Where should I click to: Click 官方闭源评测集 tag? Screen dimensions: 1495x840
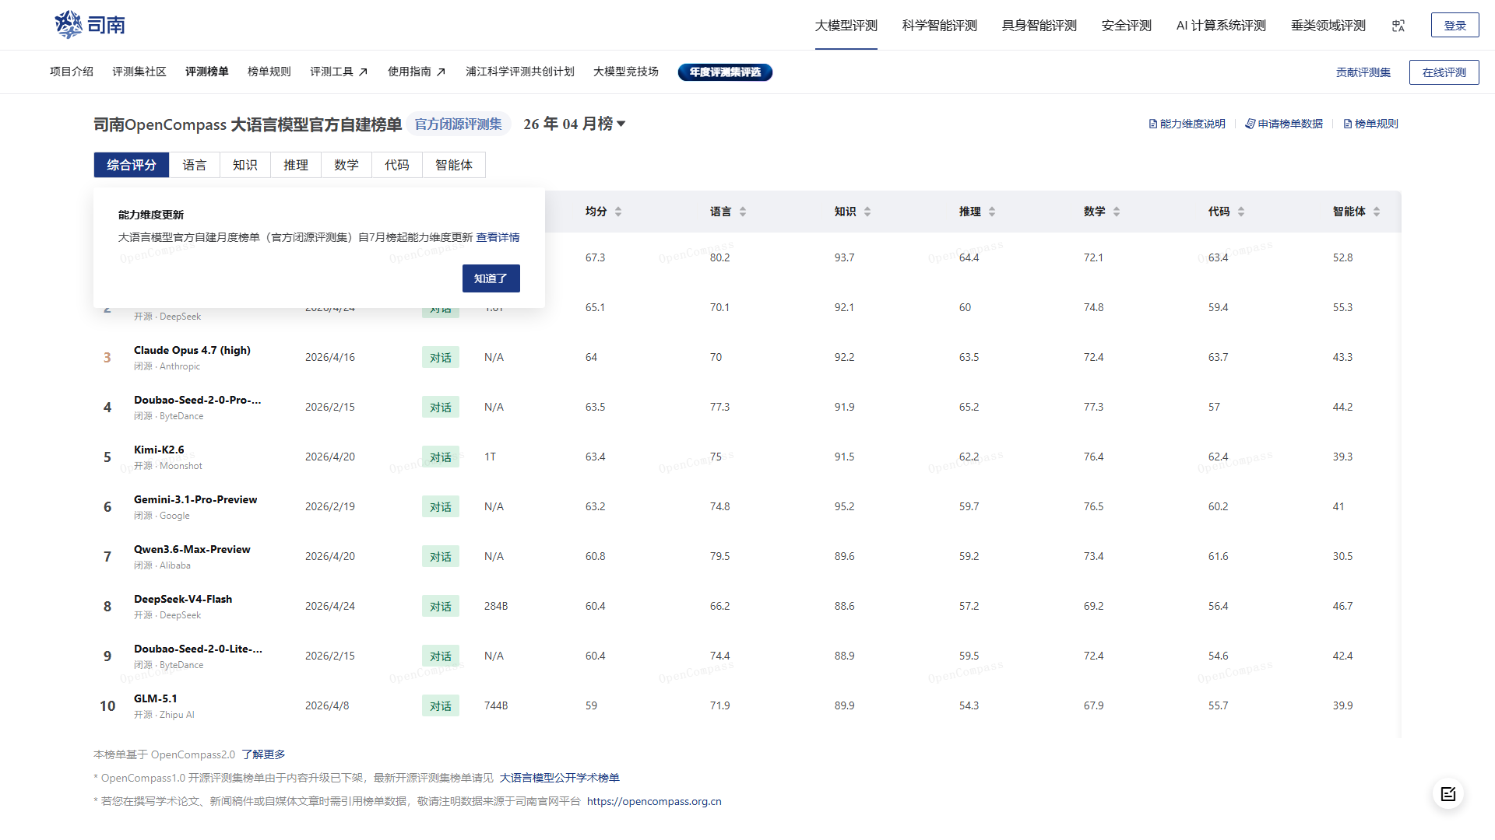click(459, 124)
